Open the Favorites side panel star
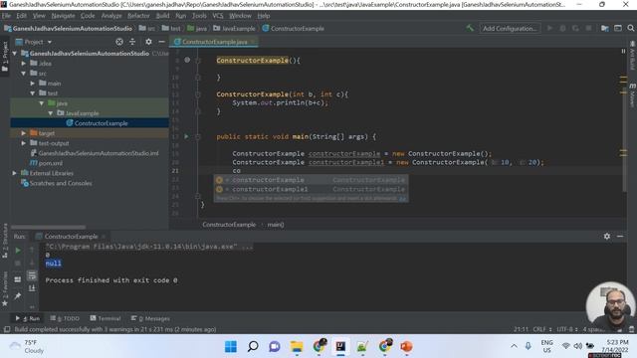637x358 pixels. click(x=5, y=303)
